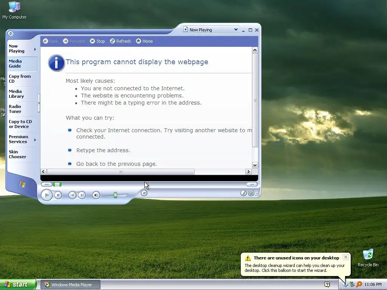
Task: Click the horizontal scrollbar left arrow
Action: (x=43, y=172)
